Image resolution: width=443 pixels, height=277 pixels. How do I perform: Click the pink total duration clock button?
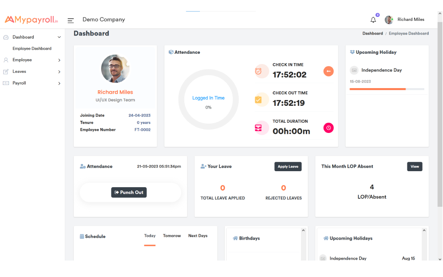(x=328, y=128)
